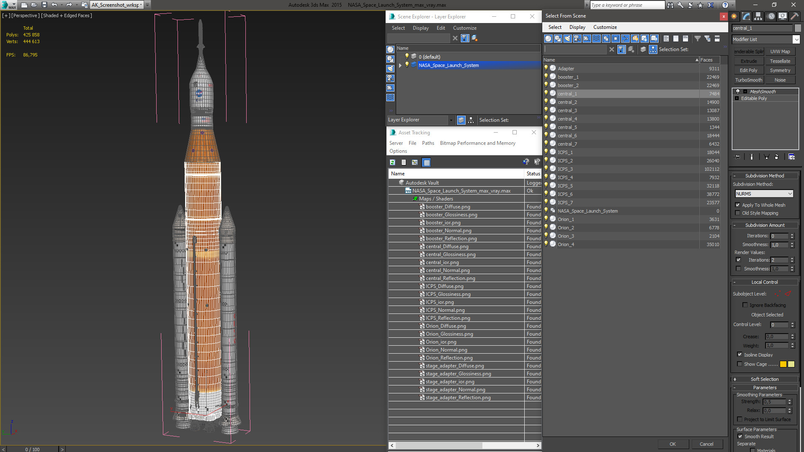804x452 pixels.
Task: Toggle Render Values Iterations checkbox
Action: click(x=739, y=260)
